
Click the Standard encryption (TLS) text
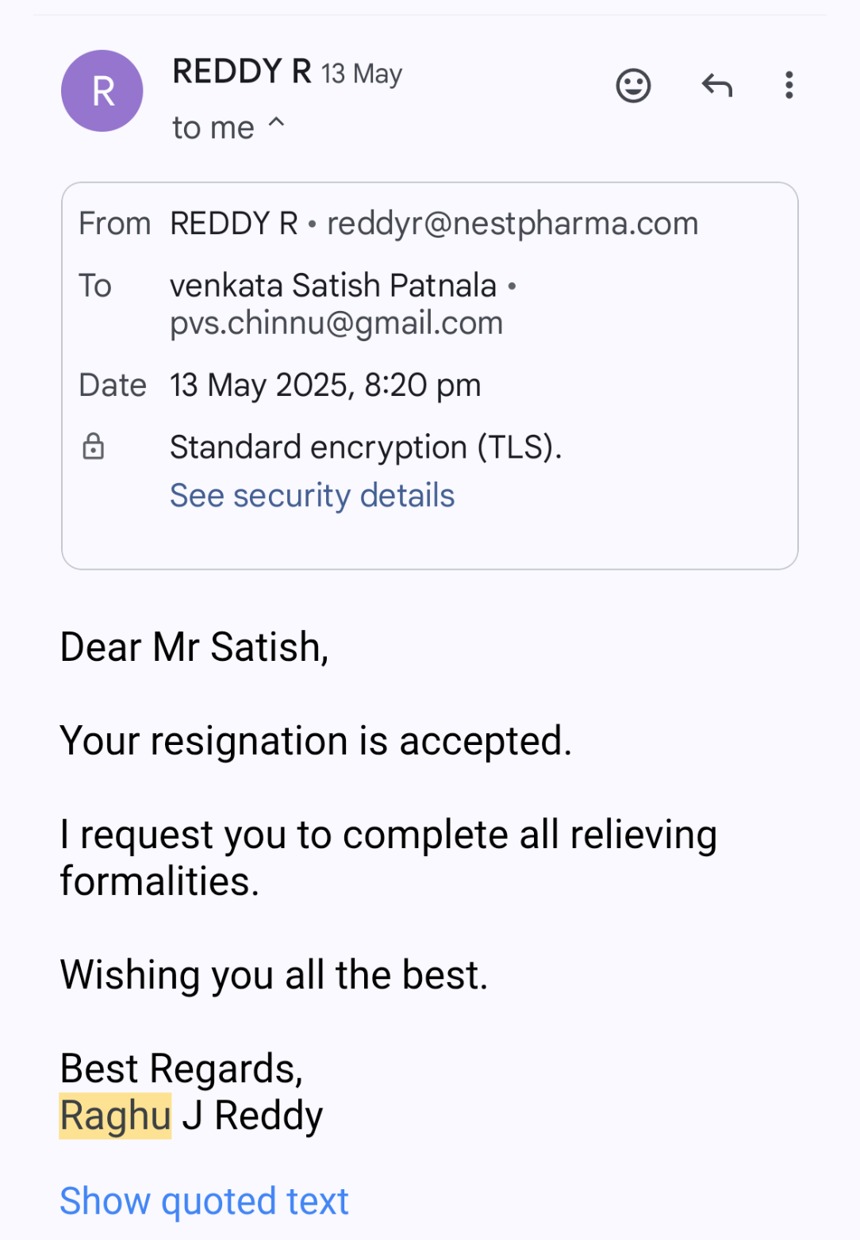pyautogui.click(x=366, y=447)
